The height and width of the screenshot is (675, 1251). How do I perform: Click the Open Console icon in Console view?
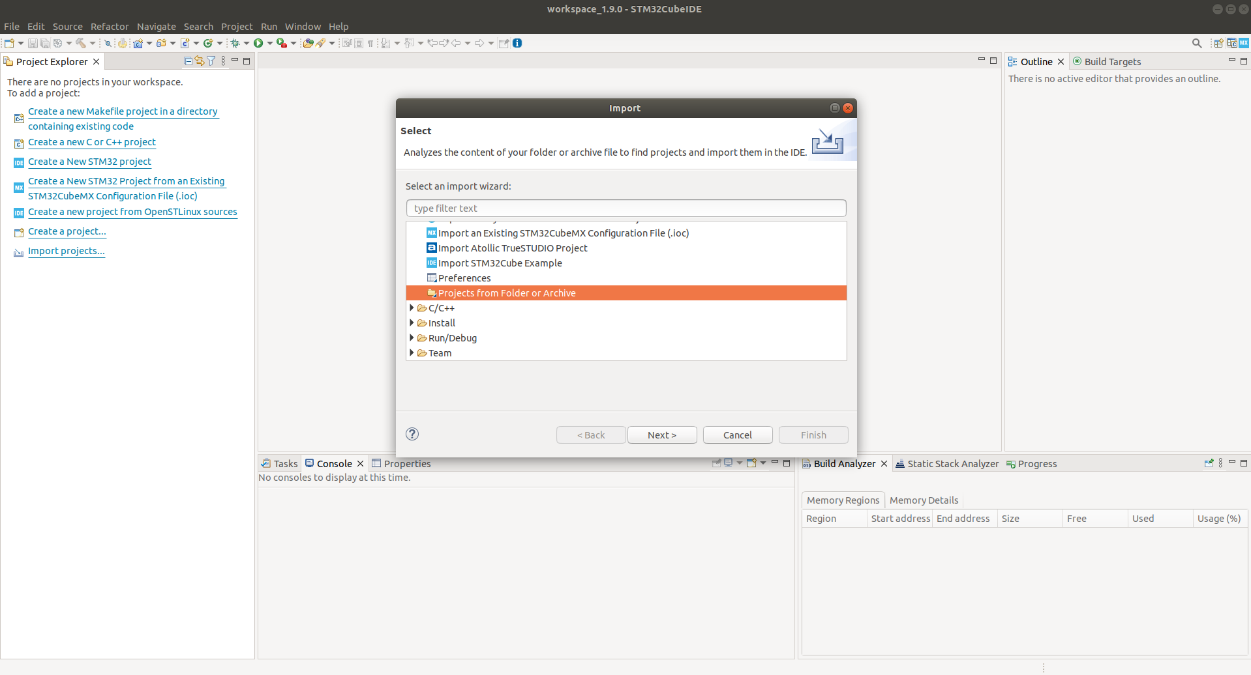pos(751,463)
